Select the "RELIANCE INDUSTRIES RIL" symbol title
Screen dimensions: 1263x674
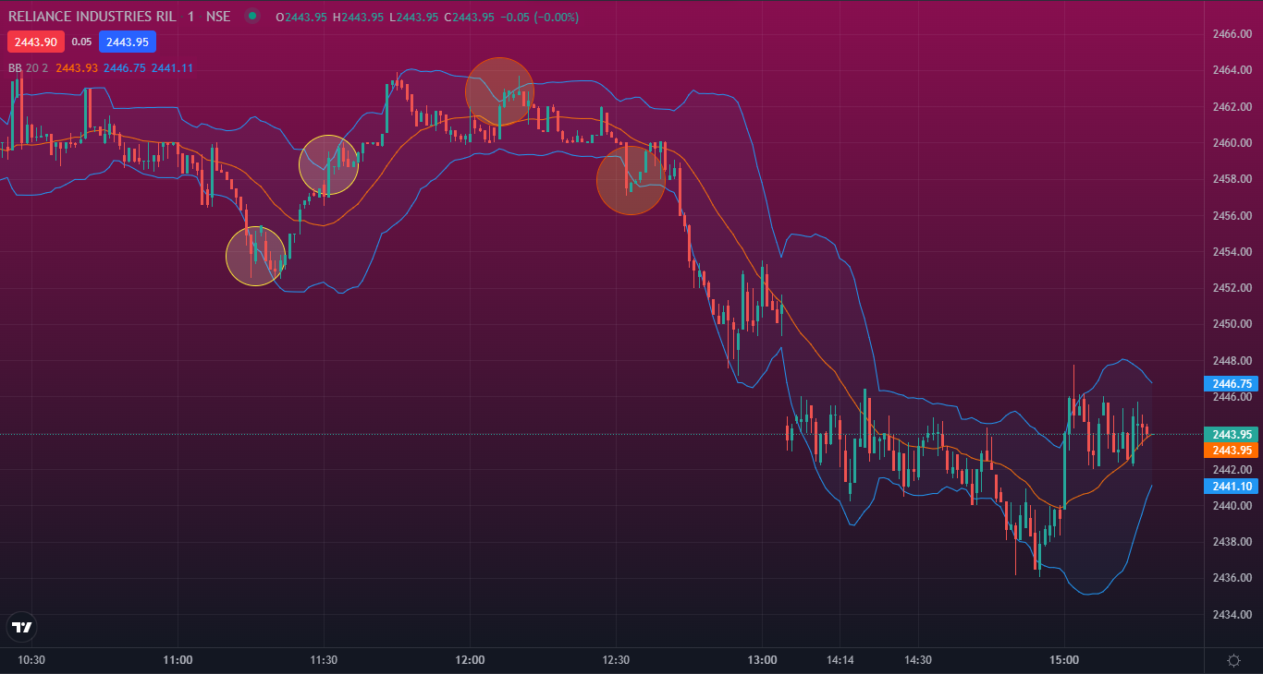[x=92, y=17]
